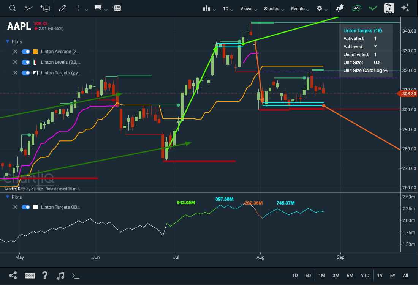Viewport: 418px width, 285px height.
Task: Open the Events menu
Action: (300, 9)
